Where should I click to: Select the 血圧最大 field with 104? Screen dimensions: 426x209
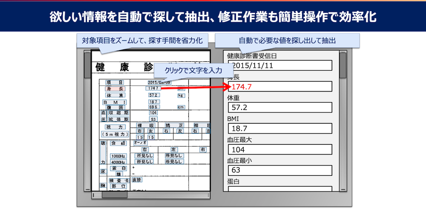point(280,149)
